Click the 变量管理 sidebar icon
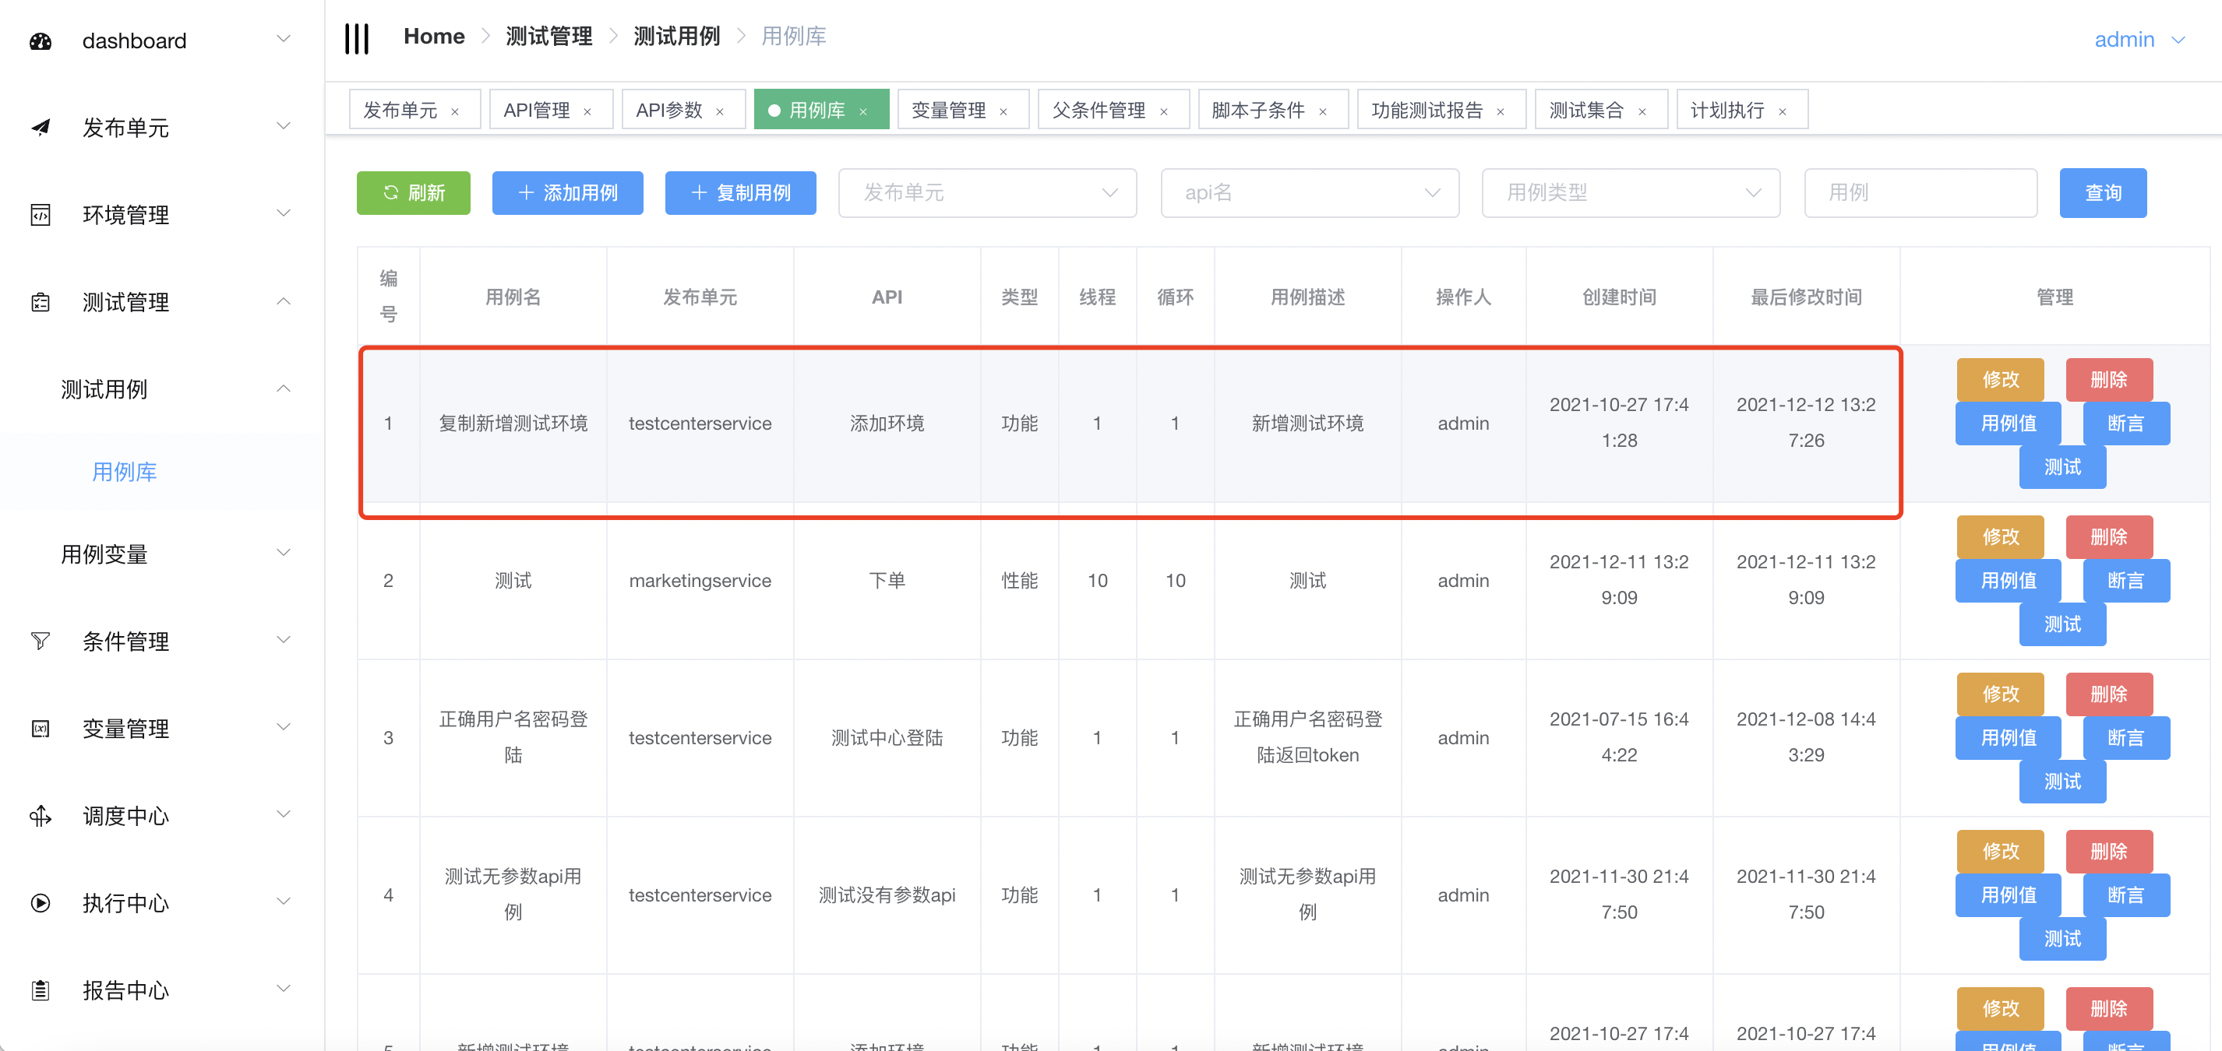 click(41, 729)
